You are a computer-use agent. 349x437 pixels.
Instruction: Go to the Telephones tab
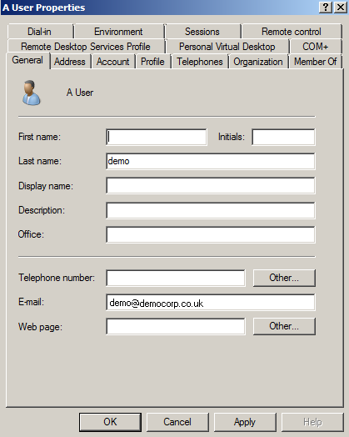tap(200, 62)
